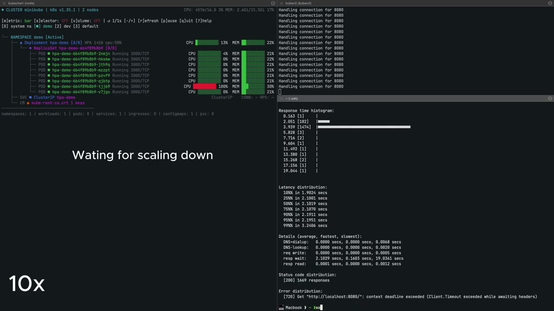Switch to the [3] default namespace
Image resolution: width=554 pixels, height=311 pixels.
tap(86, 26)
